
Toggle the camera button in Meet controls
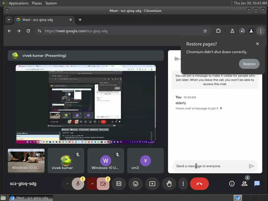(x=103, y=184)
